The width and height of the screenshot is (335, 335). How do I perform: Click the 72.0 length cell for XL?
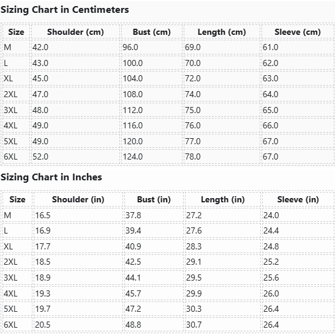point(222,78)
